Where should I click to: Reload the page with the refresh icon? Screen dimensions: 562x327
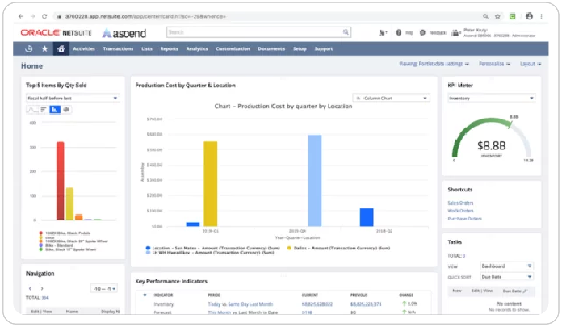(x=44, y=16)
